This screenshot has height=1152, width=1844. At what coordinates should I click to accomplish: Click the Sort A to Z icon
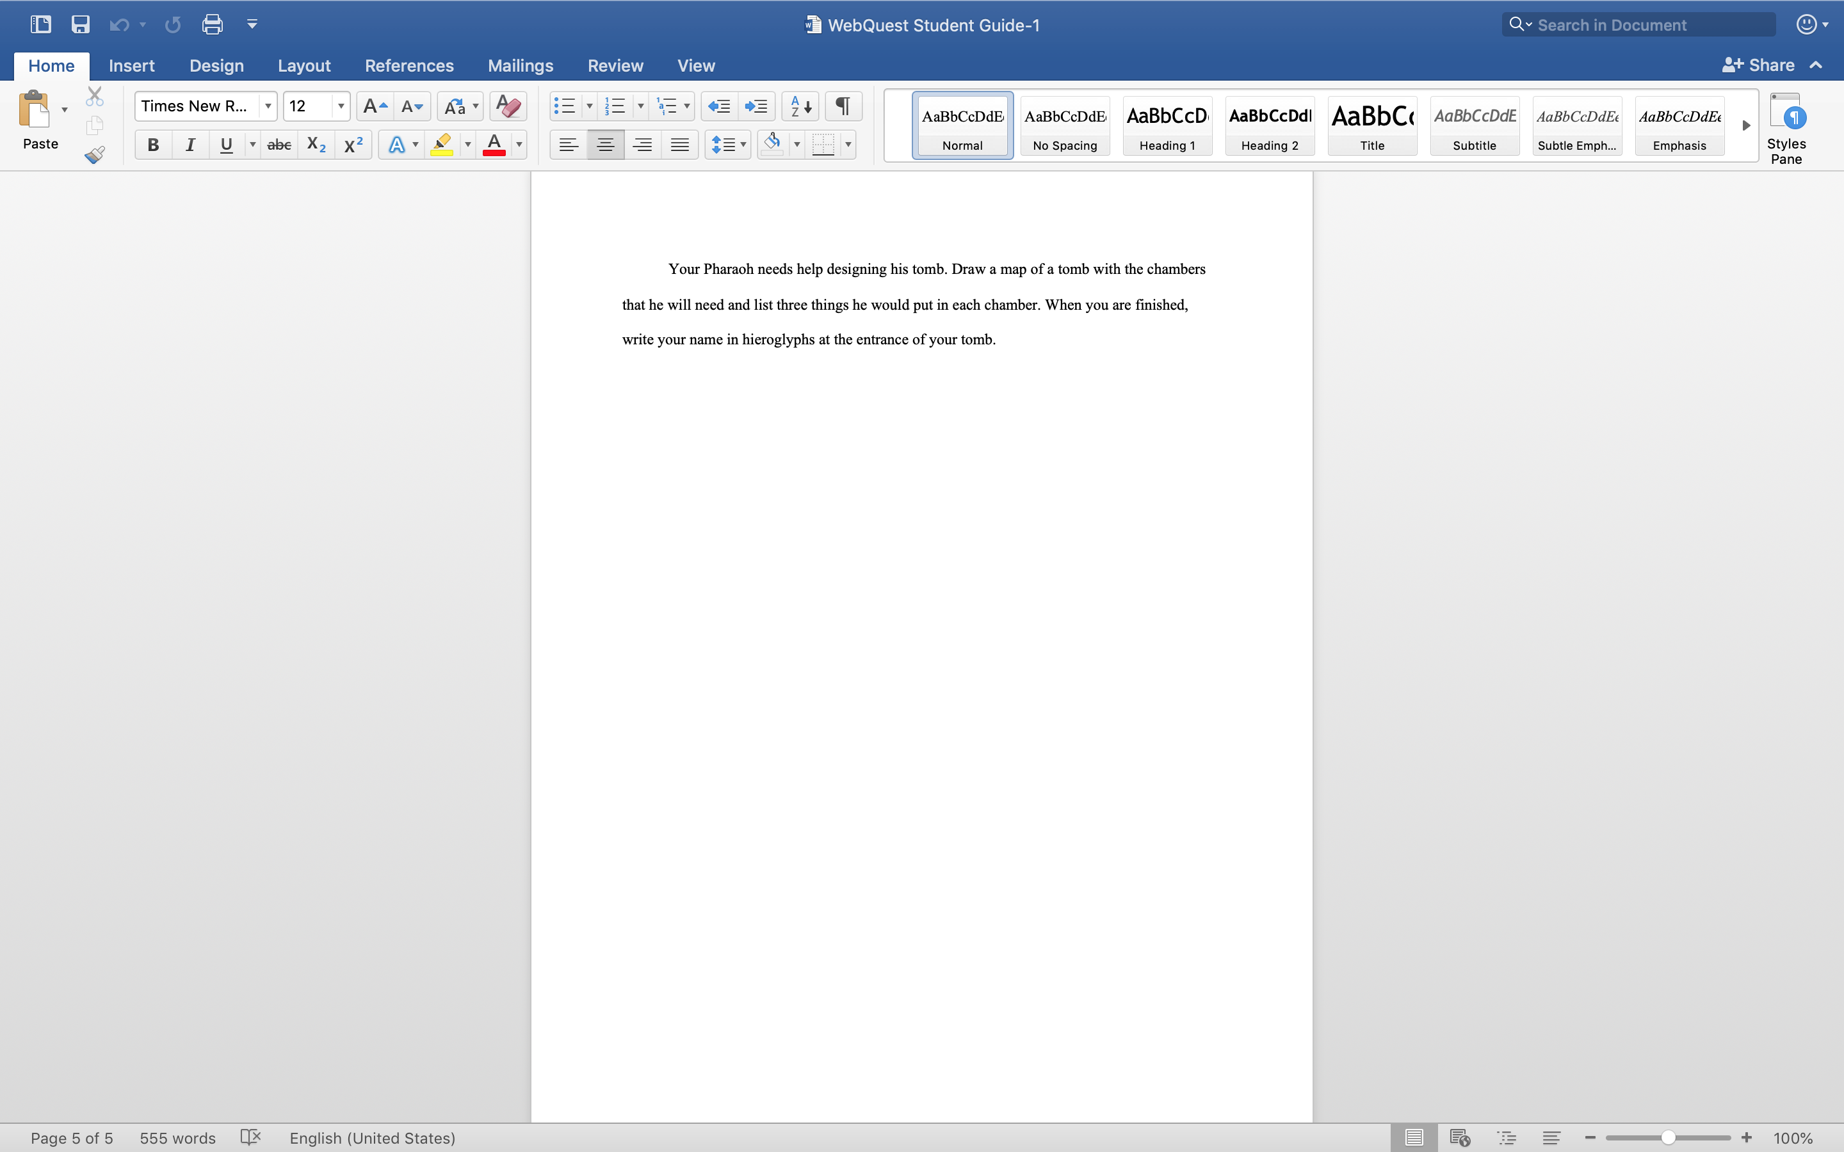pos(800,106)
